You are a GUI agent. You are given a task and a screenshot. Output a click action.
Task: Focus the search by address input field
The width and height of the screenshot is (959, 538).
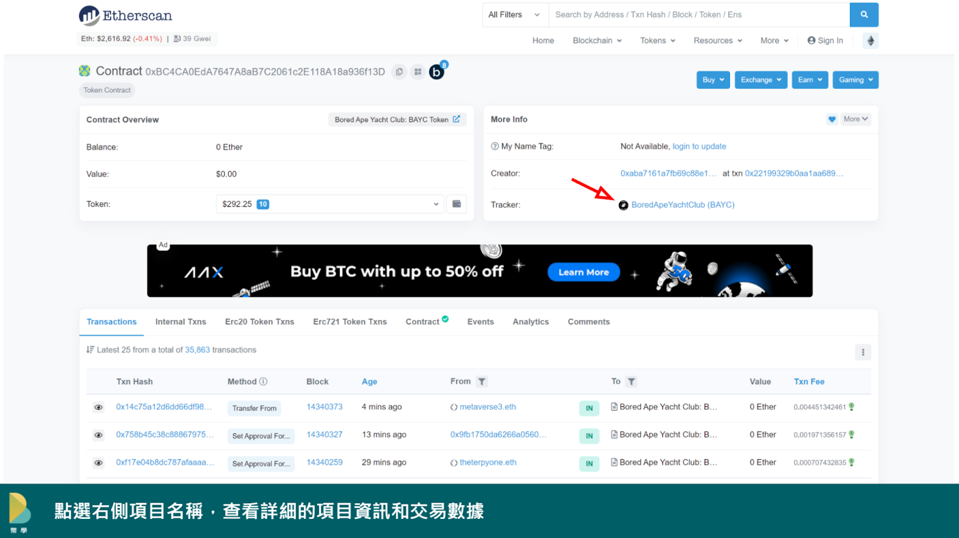[699, 15]
